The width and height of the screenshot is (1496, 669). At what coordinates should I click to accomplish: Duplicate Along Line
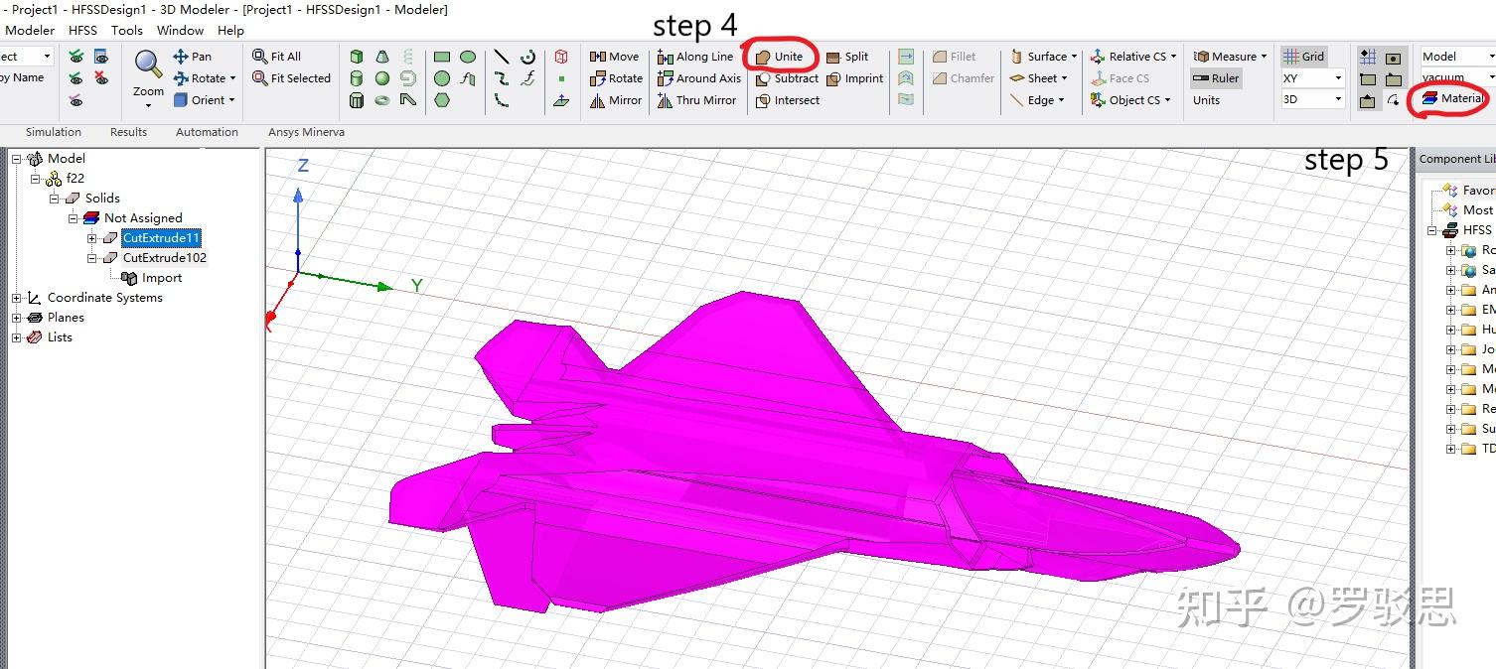[x=695, y=57]
